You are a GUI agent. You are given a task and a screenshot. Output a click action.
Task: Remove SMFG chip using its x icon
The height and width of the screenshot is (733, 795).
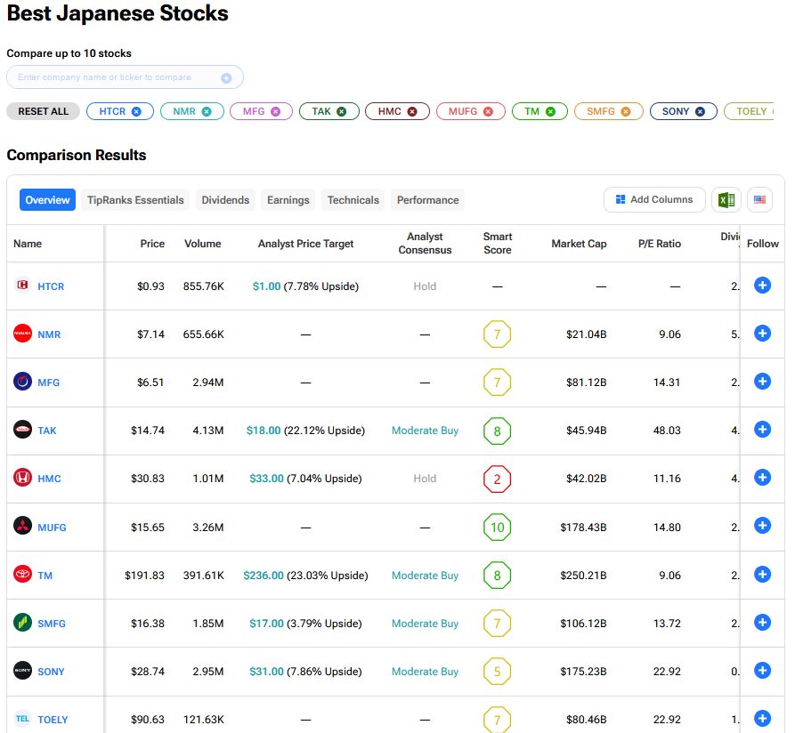point(626,111)
